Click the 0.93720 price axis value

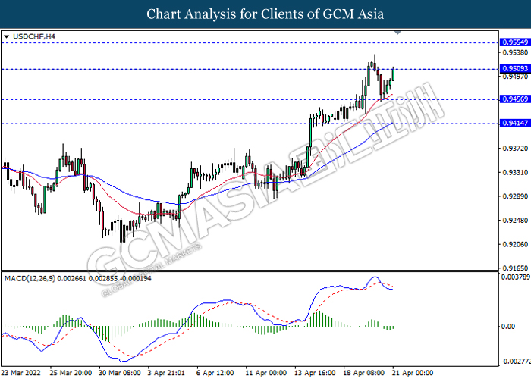515,149
